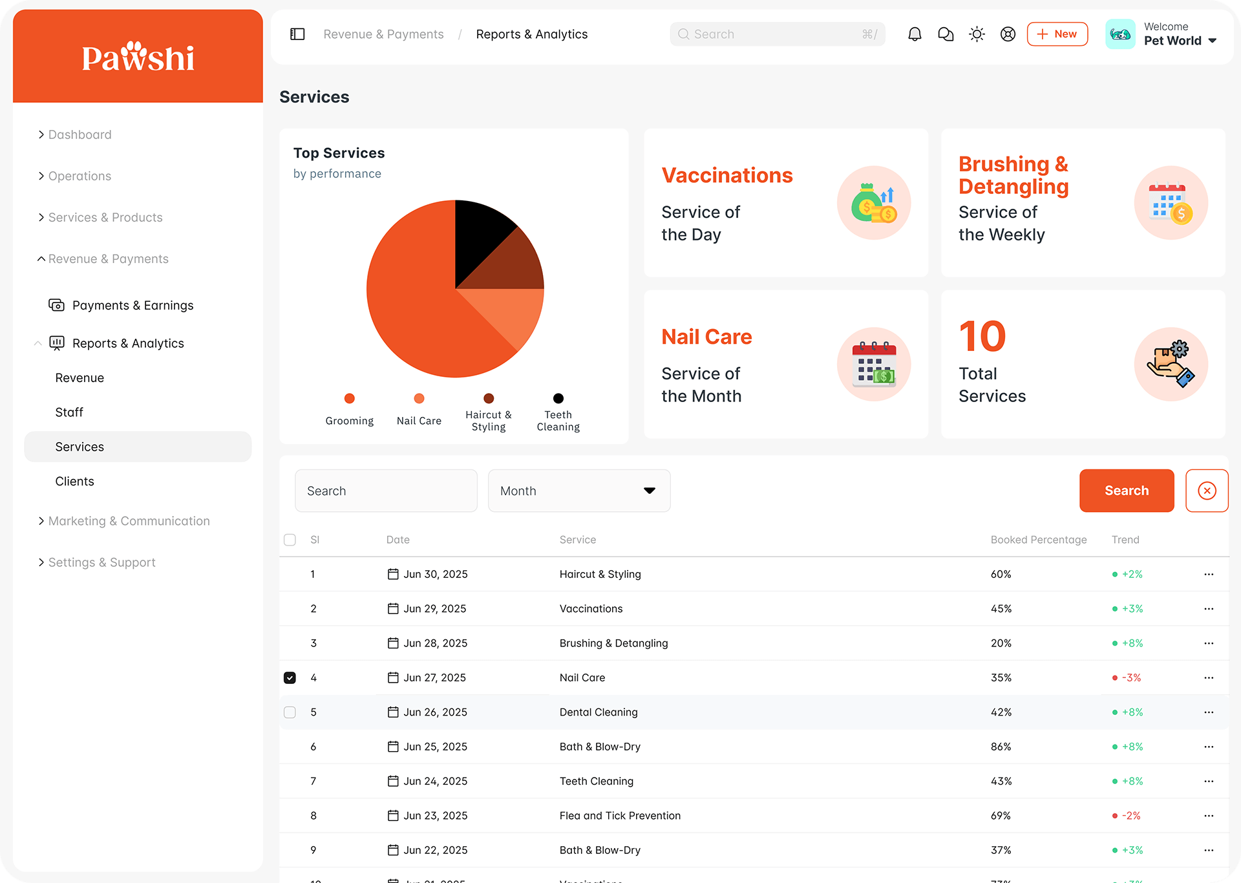Go to Clients in sidebar
Viewport: 1241px width, 883px height.
75,481
